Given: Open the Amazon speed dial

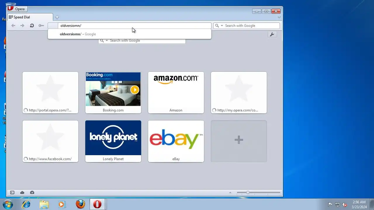Looking at the screenshot, I should (176, 92).
